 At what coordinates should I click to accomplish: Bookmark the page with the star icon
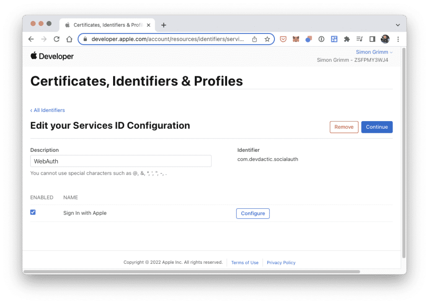tap(267, 39)
